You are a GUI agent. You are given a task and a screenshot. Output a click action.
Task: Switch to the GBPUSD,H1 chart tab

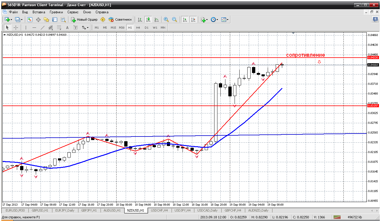click(40, 210)
